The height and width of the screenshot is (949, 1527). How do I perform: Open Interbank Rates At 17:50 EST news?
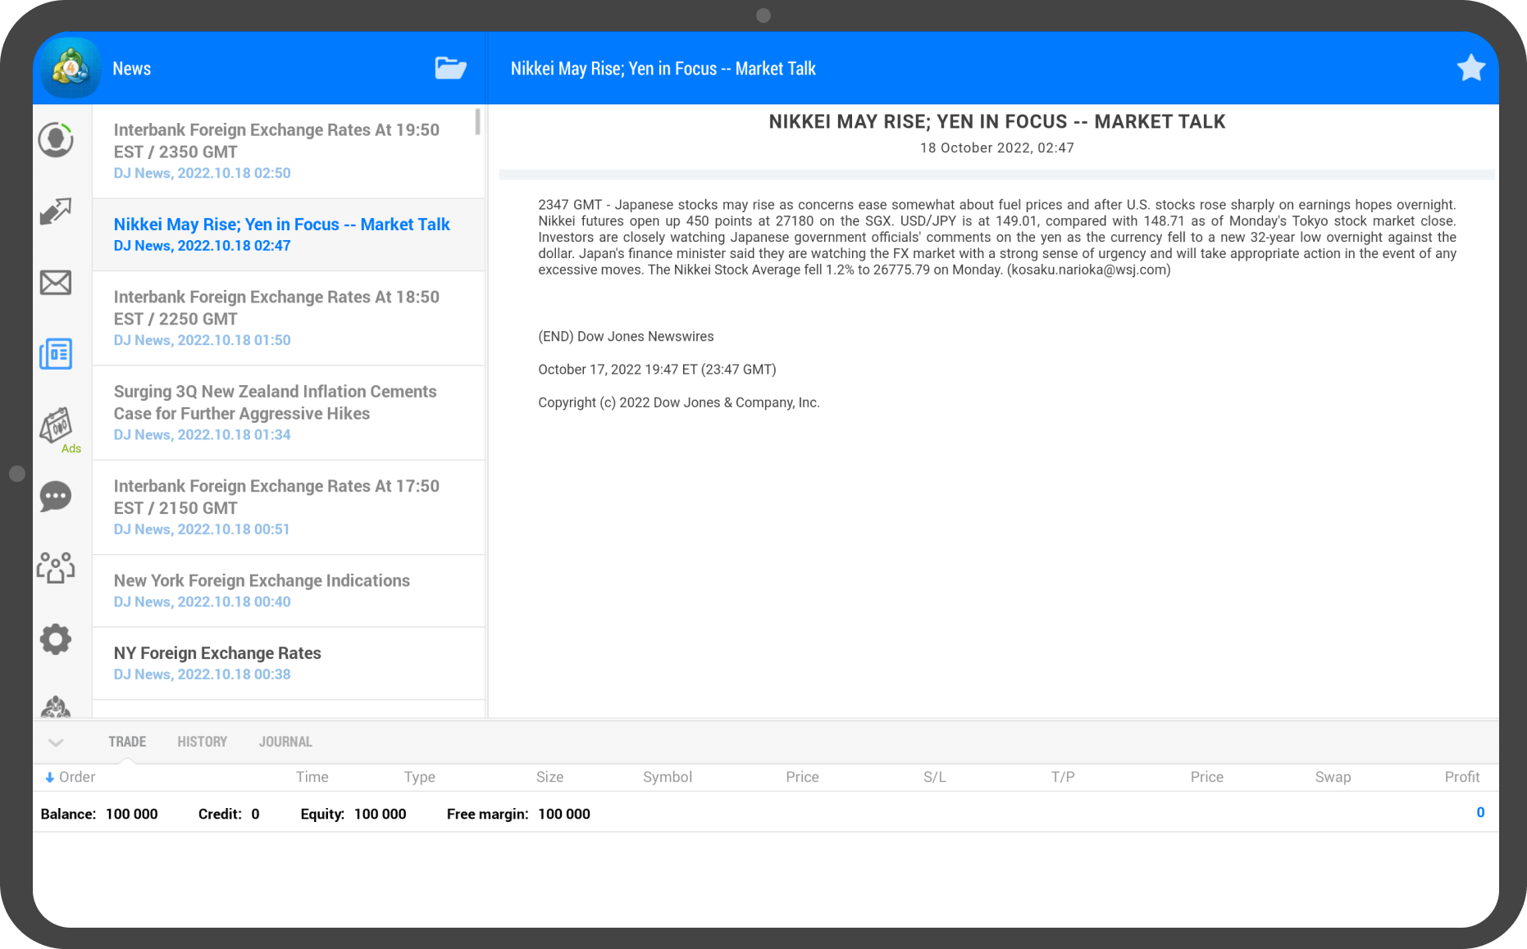coord(289,507)
